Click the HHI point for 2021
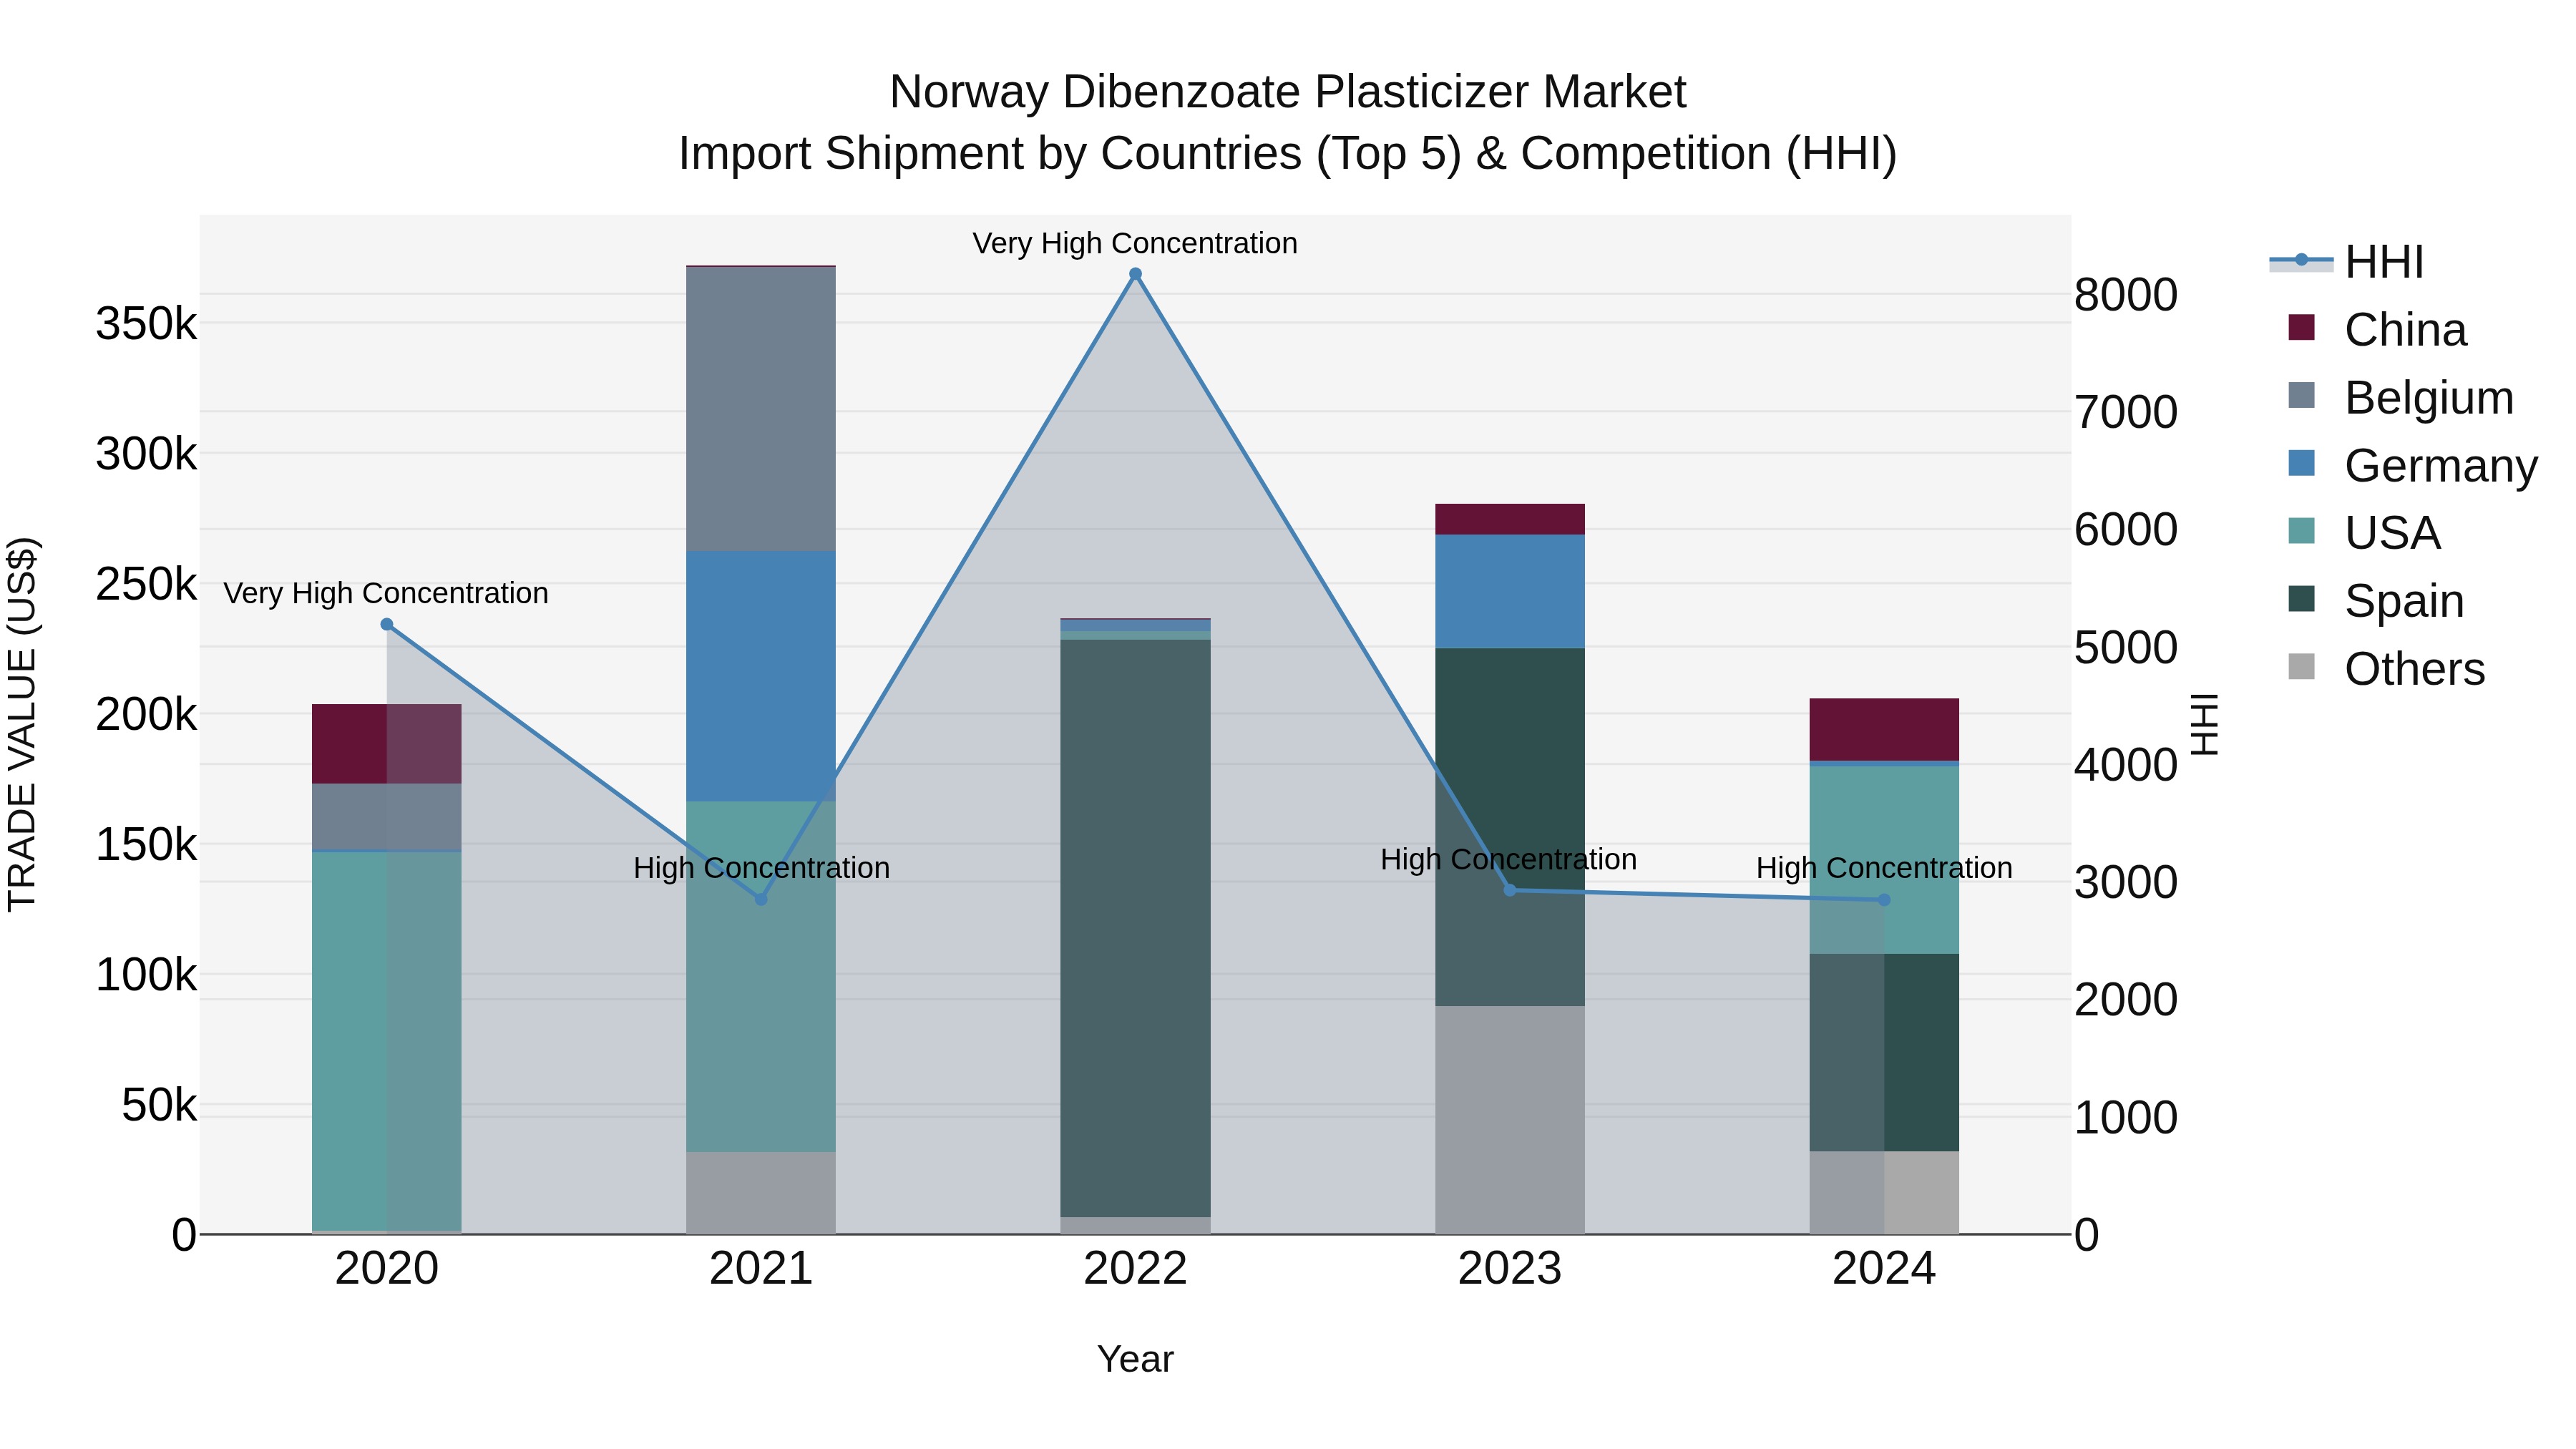 [761, 899]
